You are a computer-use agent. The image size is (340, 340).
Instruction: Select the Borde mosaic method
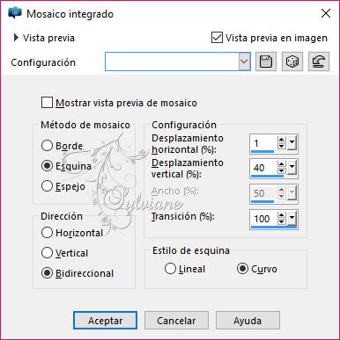pyautogui.click(x=47, y=145)
